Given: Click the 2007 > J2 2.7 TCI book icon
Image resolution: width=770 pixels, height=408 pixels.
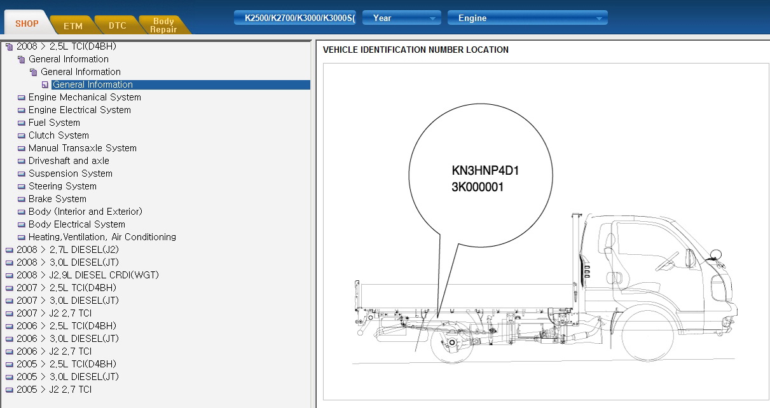Looking at the screenshot, I should click(9, 313).
